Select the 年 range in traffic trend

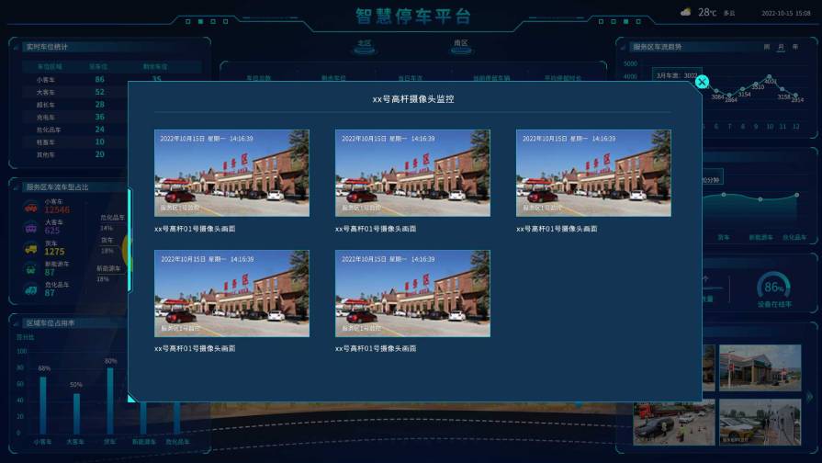point(795,47)
